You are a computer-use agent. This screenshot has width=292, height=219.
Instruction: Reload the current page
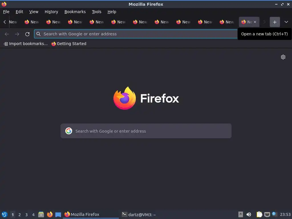pyautogui.click(x=27, y=34)
